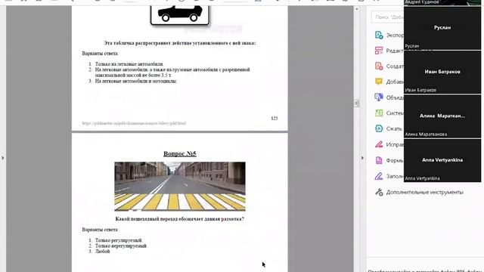Click answer 'На легковые автомобили и мотоциклы'

(136, 81)
